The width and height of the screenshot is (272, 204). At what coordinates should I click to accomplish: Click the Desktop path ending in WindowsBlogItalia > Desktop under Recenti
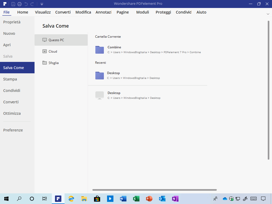[133, 78]
